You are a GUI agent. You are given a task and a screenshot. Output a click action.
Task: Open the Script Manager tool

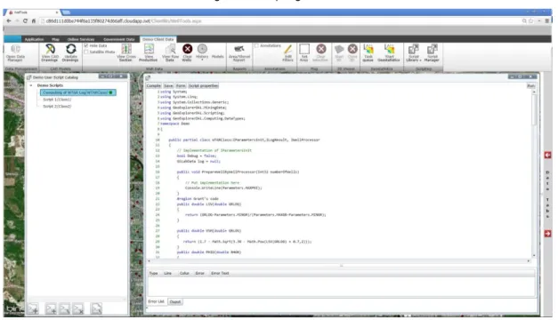pyautogui.click(x=432, y=52)
